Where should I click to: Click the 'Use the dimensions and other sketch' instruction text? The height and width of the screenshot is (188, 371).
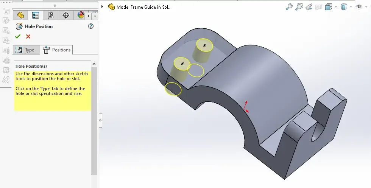tap(51, 74)
